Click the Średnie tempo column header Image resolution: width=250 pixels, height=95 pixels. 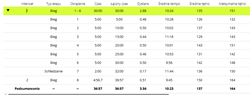tap(169, 4)
